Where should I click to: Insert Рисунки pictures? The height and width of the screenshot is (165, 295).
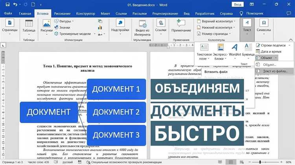coord(46,27)
